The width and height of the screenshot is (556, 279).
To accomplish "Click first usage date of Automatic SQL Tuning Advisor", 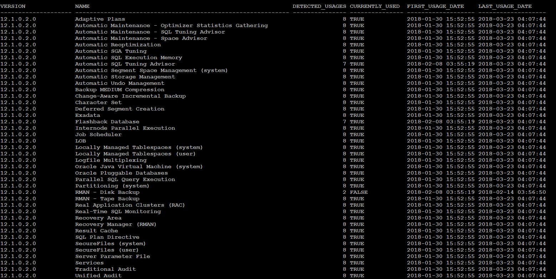I will pos(441,64).
